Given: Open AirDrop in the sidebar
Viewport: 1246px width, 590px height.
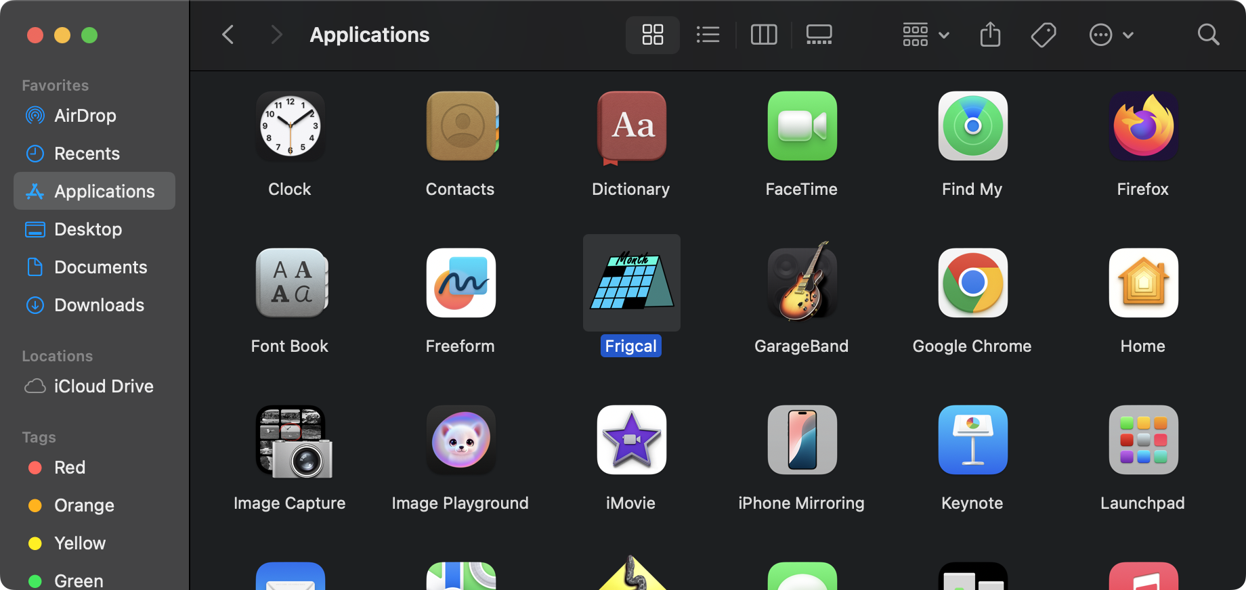Looking at the screenshot, I should pyautogui.click(x=94, y=116).
